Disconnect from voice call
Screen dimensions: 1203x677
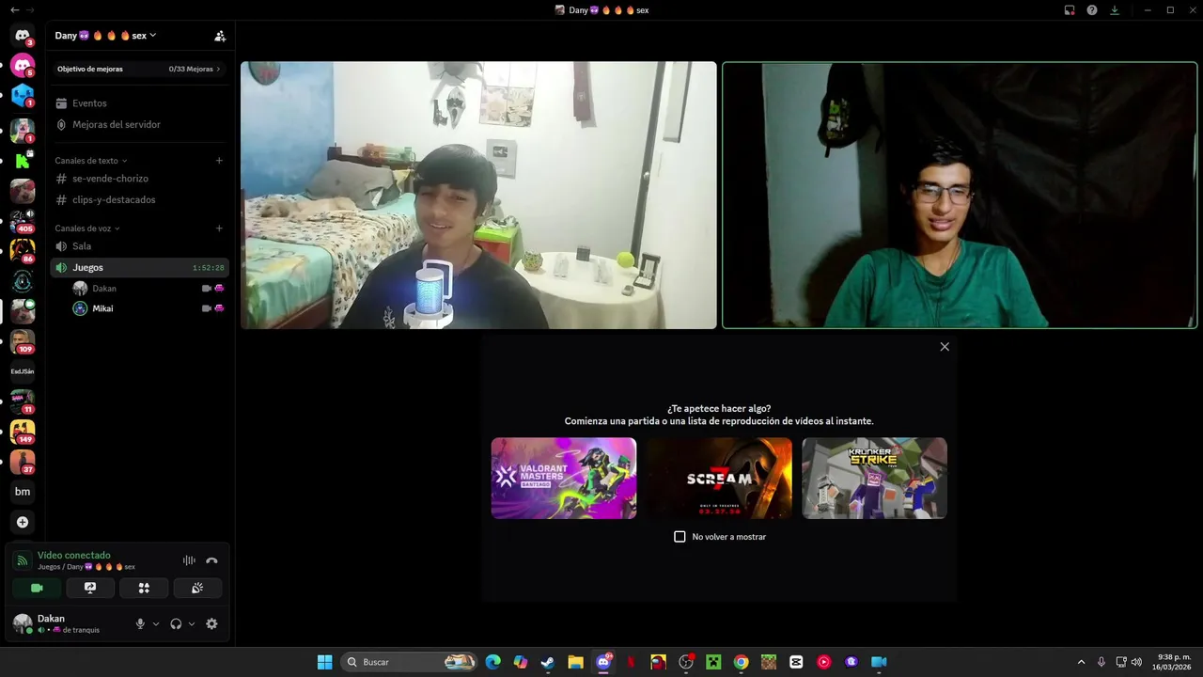tap(211, 560)
